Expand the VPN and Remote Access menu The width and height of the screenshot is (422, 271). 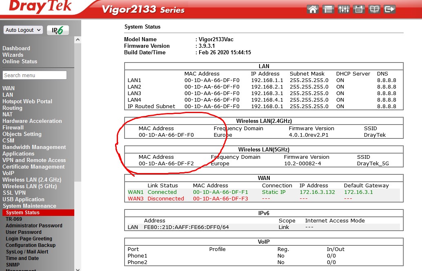tap(34, 160)
